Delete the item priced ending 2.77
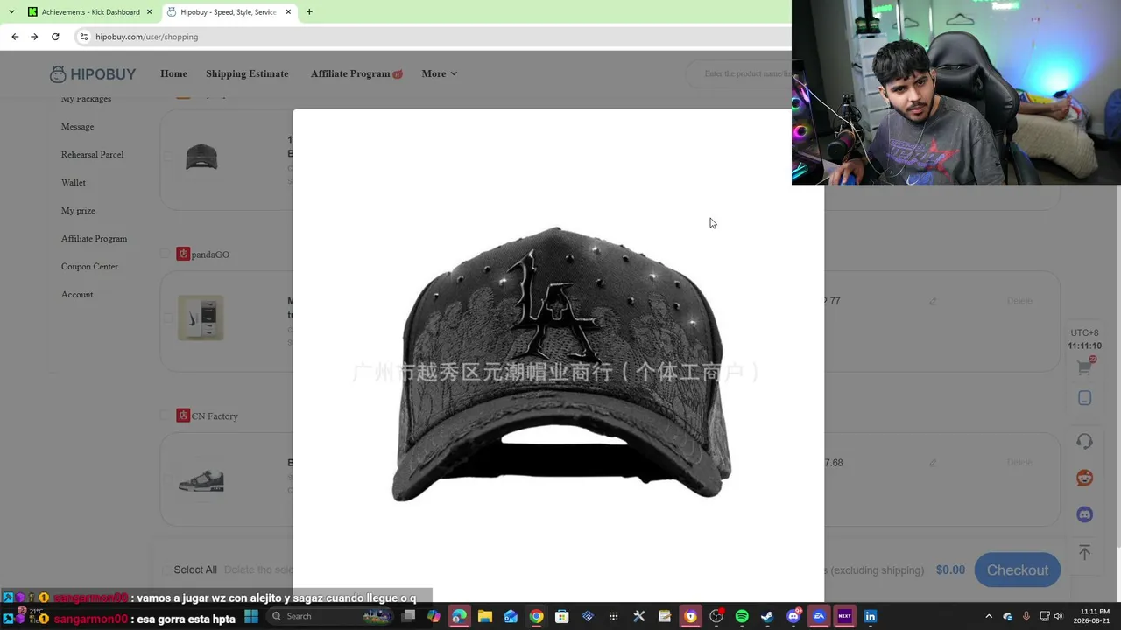 pos(1019,301)
